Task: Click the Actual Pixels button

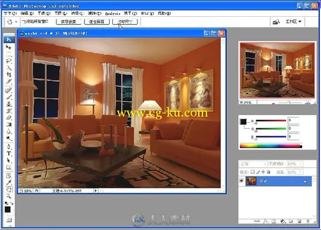Action: coord(68,22)
